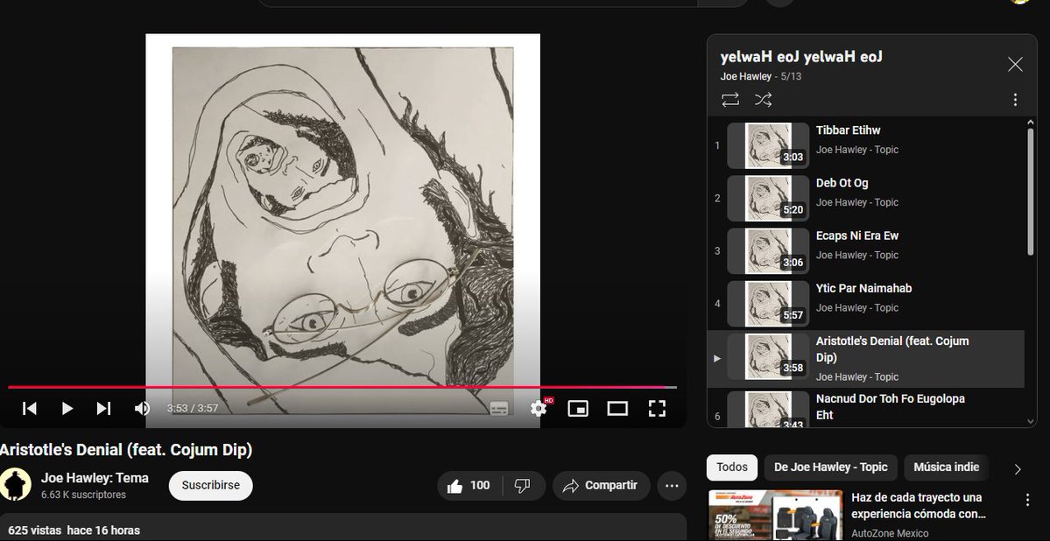Play Tibbar Etihw from playlist
1050x541 pixels.
[x=866, y=145]
